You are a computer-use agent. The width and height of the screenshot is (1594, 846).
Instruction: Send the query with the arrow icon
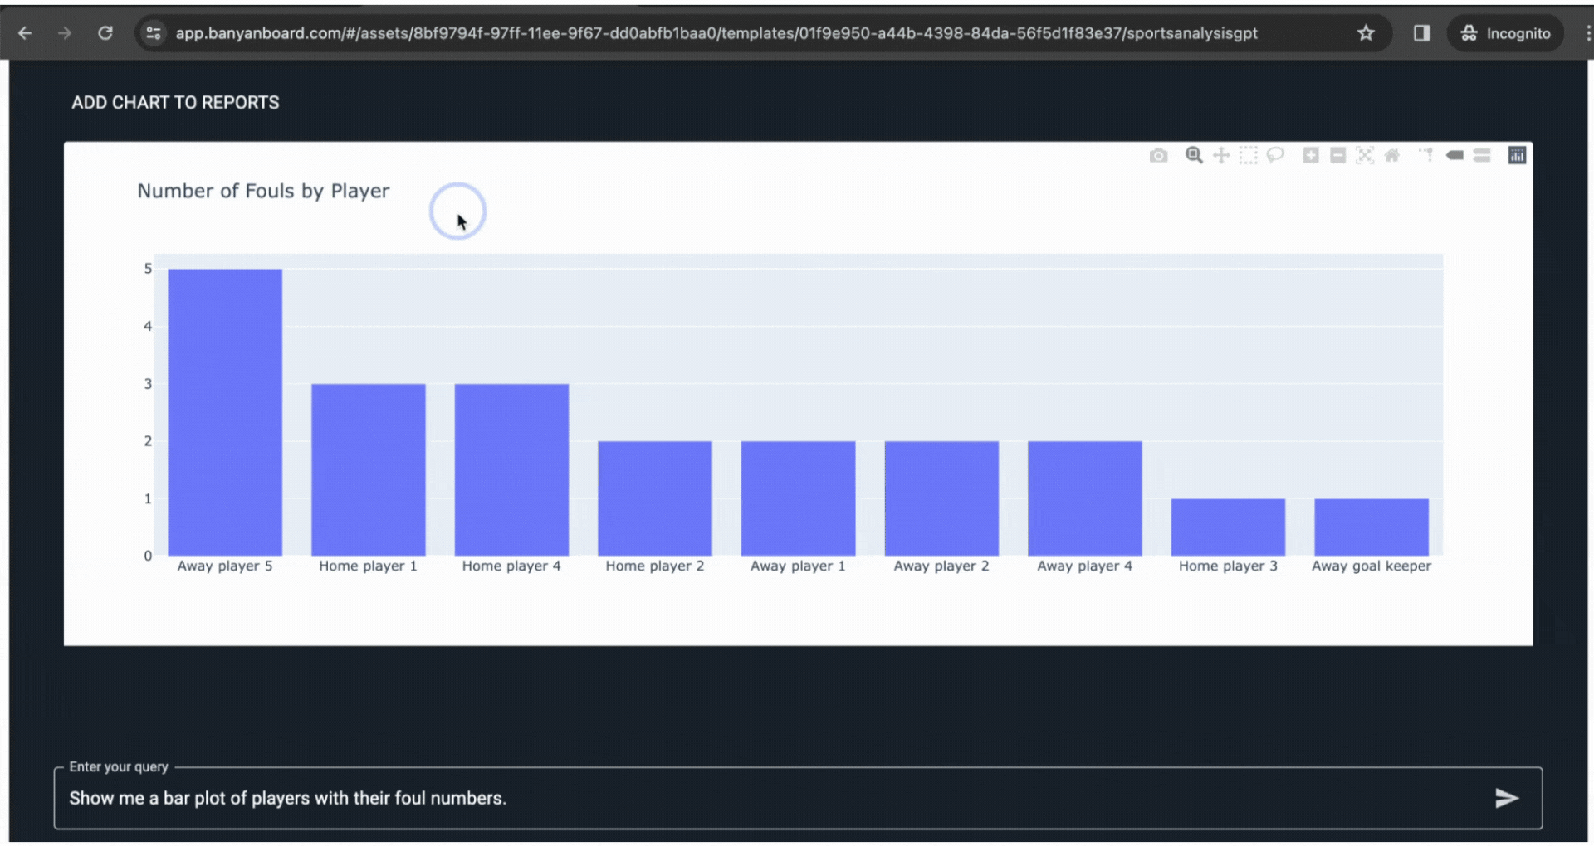tap(1507, 798)
